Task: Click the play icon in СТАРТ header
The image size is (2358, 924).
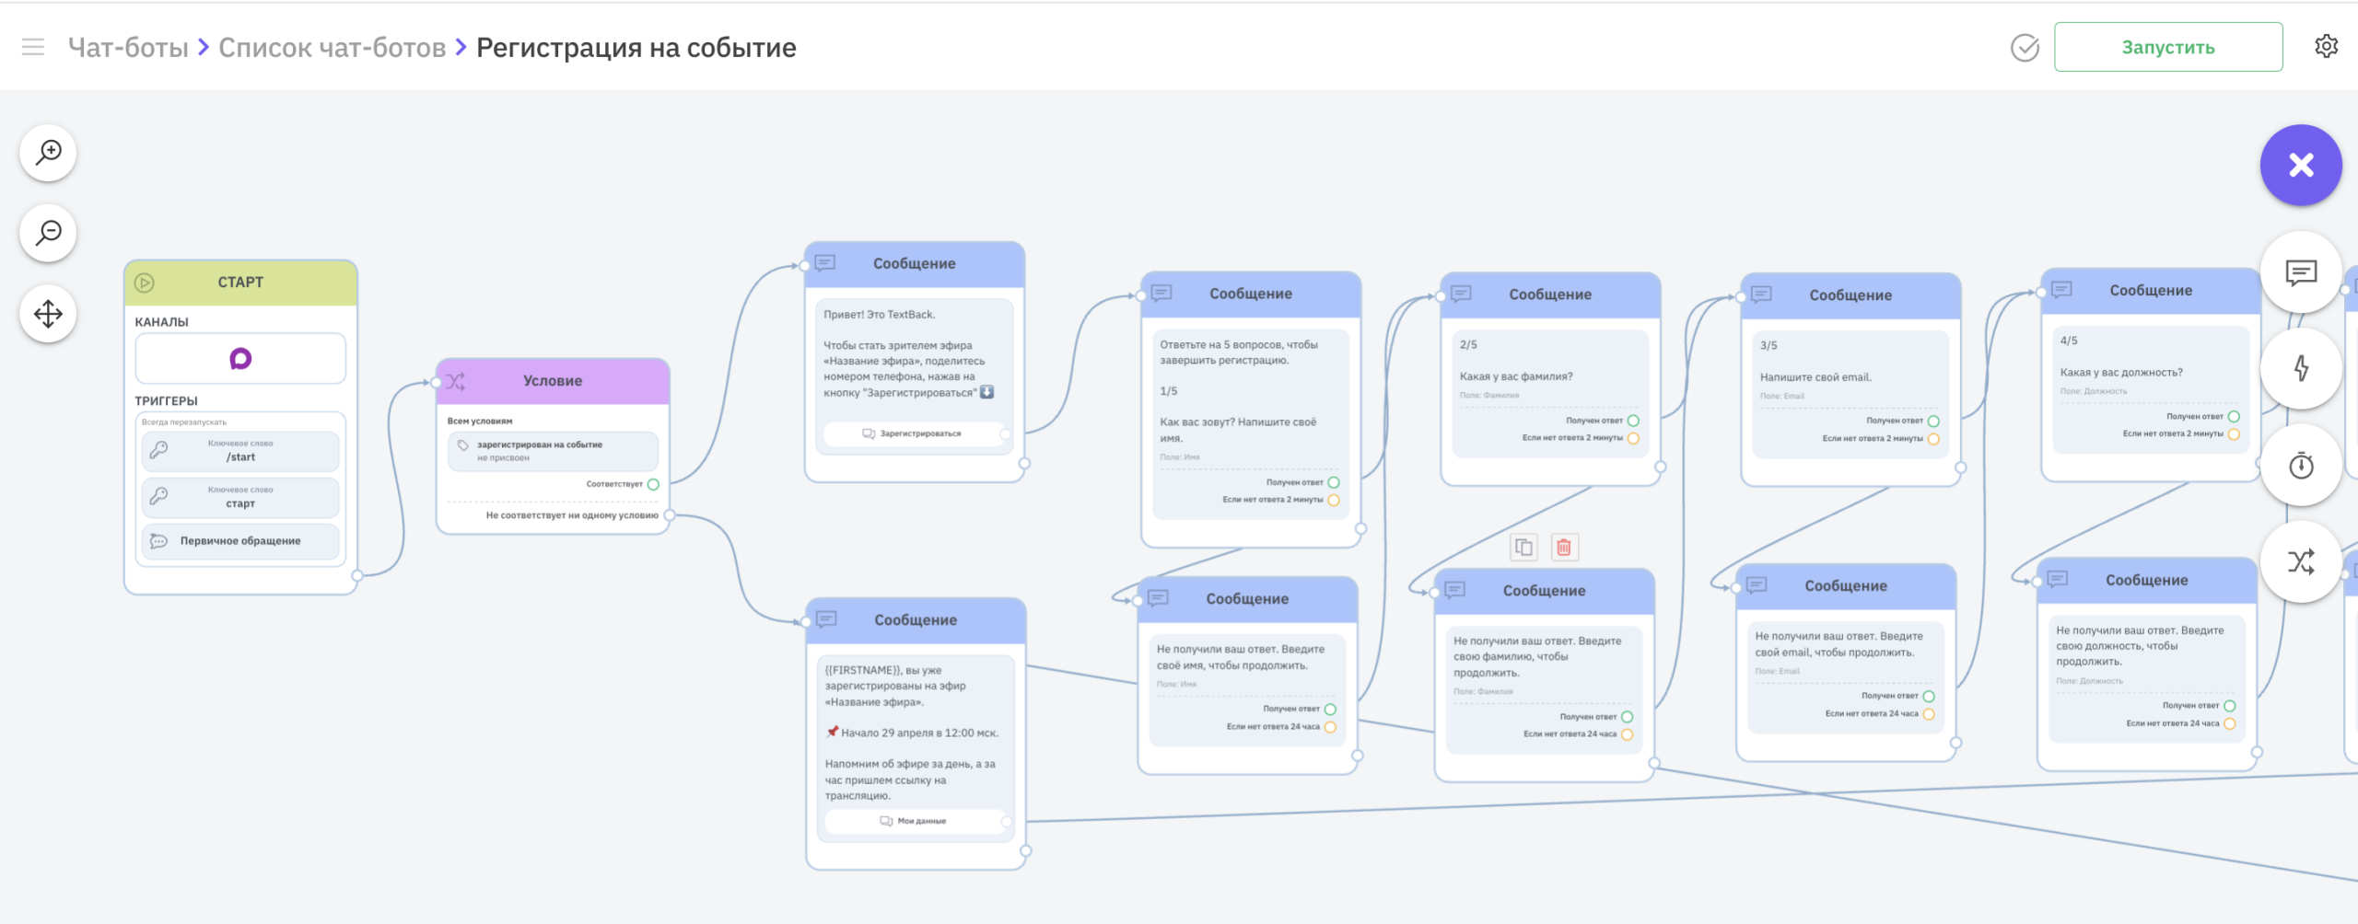Action: [x=145, y=283]
